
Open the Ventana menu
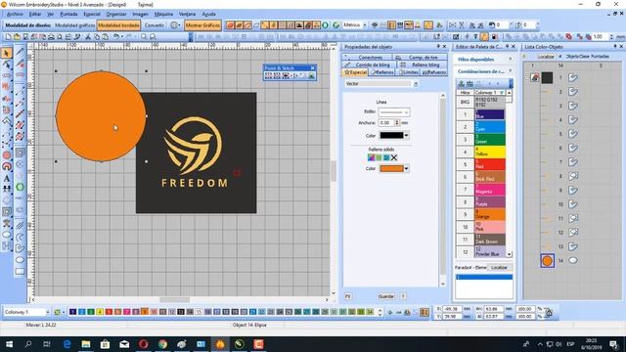[187, 14]
